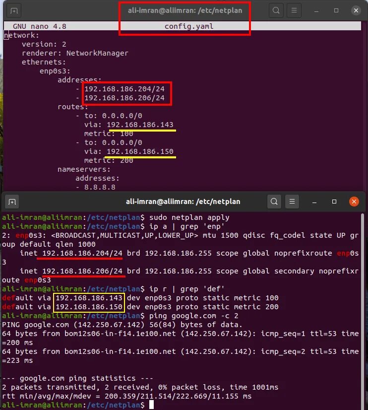Click the 'ethernets:' line in nano

click(44, 62)
